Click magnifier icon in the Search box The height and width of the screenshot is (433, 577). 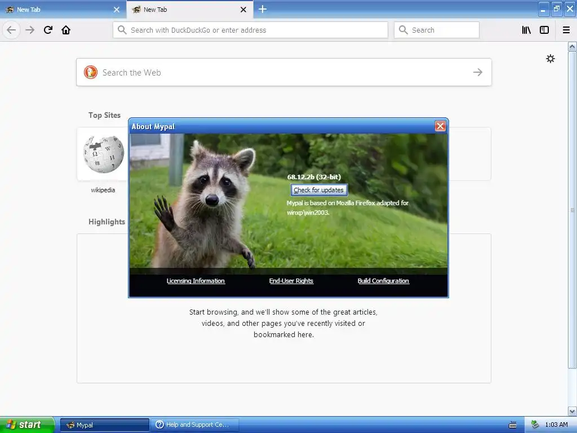(x=403, y=30)
